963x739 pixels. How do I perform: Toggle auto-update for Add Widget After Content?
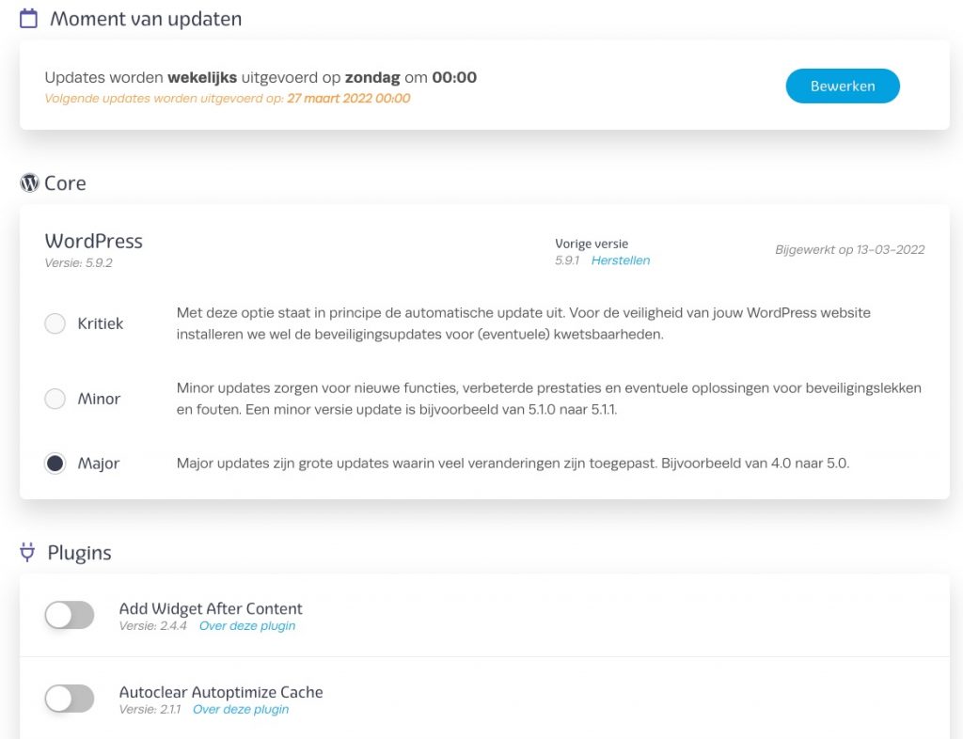70,615
